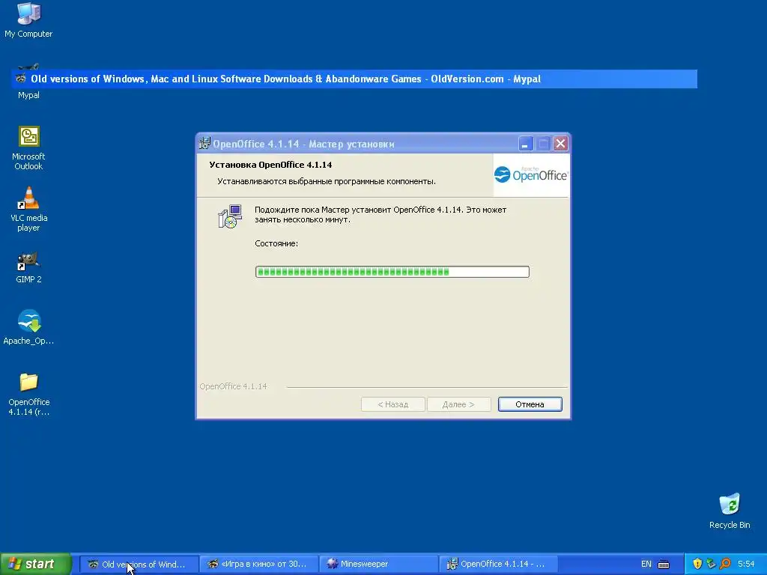
Task: Click the Отмена button to cancel installation
Action: pyautogui.click(x=530, y=404)
